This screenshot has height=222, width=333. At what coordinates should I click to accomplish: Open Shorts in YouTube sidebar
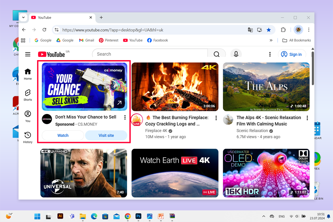(x=28, y=95)
